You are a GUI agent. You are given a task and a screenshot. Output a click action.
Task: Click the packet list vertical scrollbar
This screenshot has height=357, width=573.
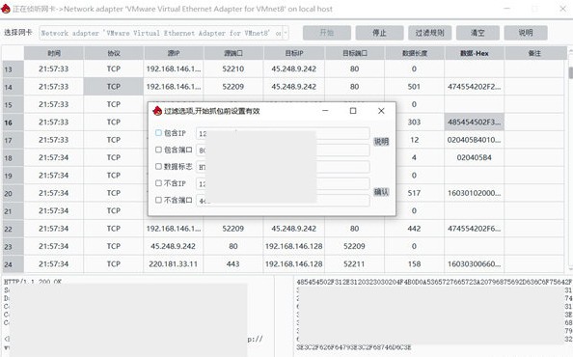[x=570, y=159]
